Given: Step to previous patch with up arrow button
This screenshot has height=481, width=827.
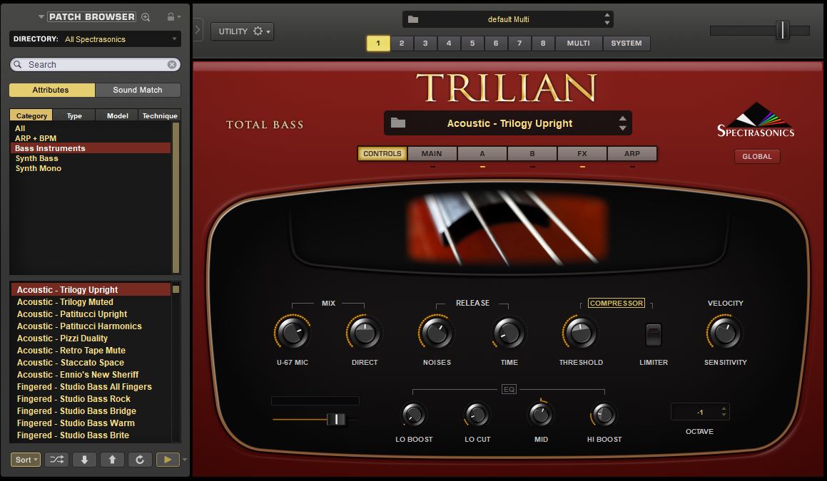Looking at the screenshot, I should tap(112, 460).
